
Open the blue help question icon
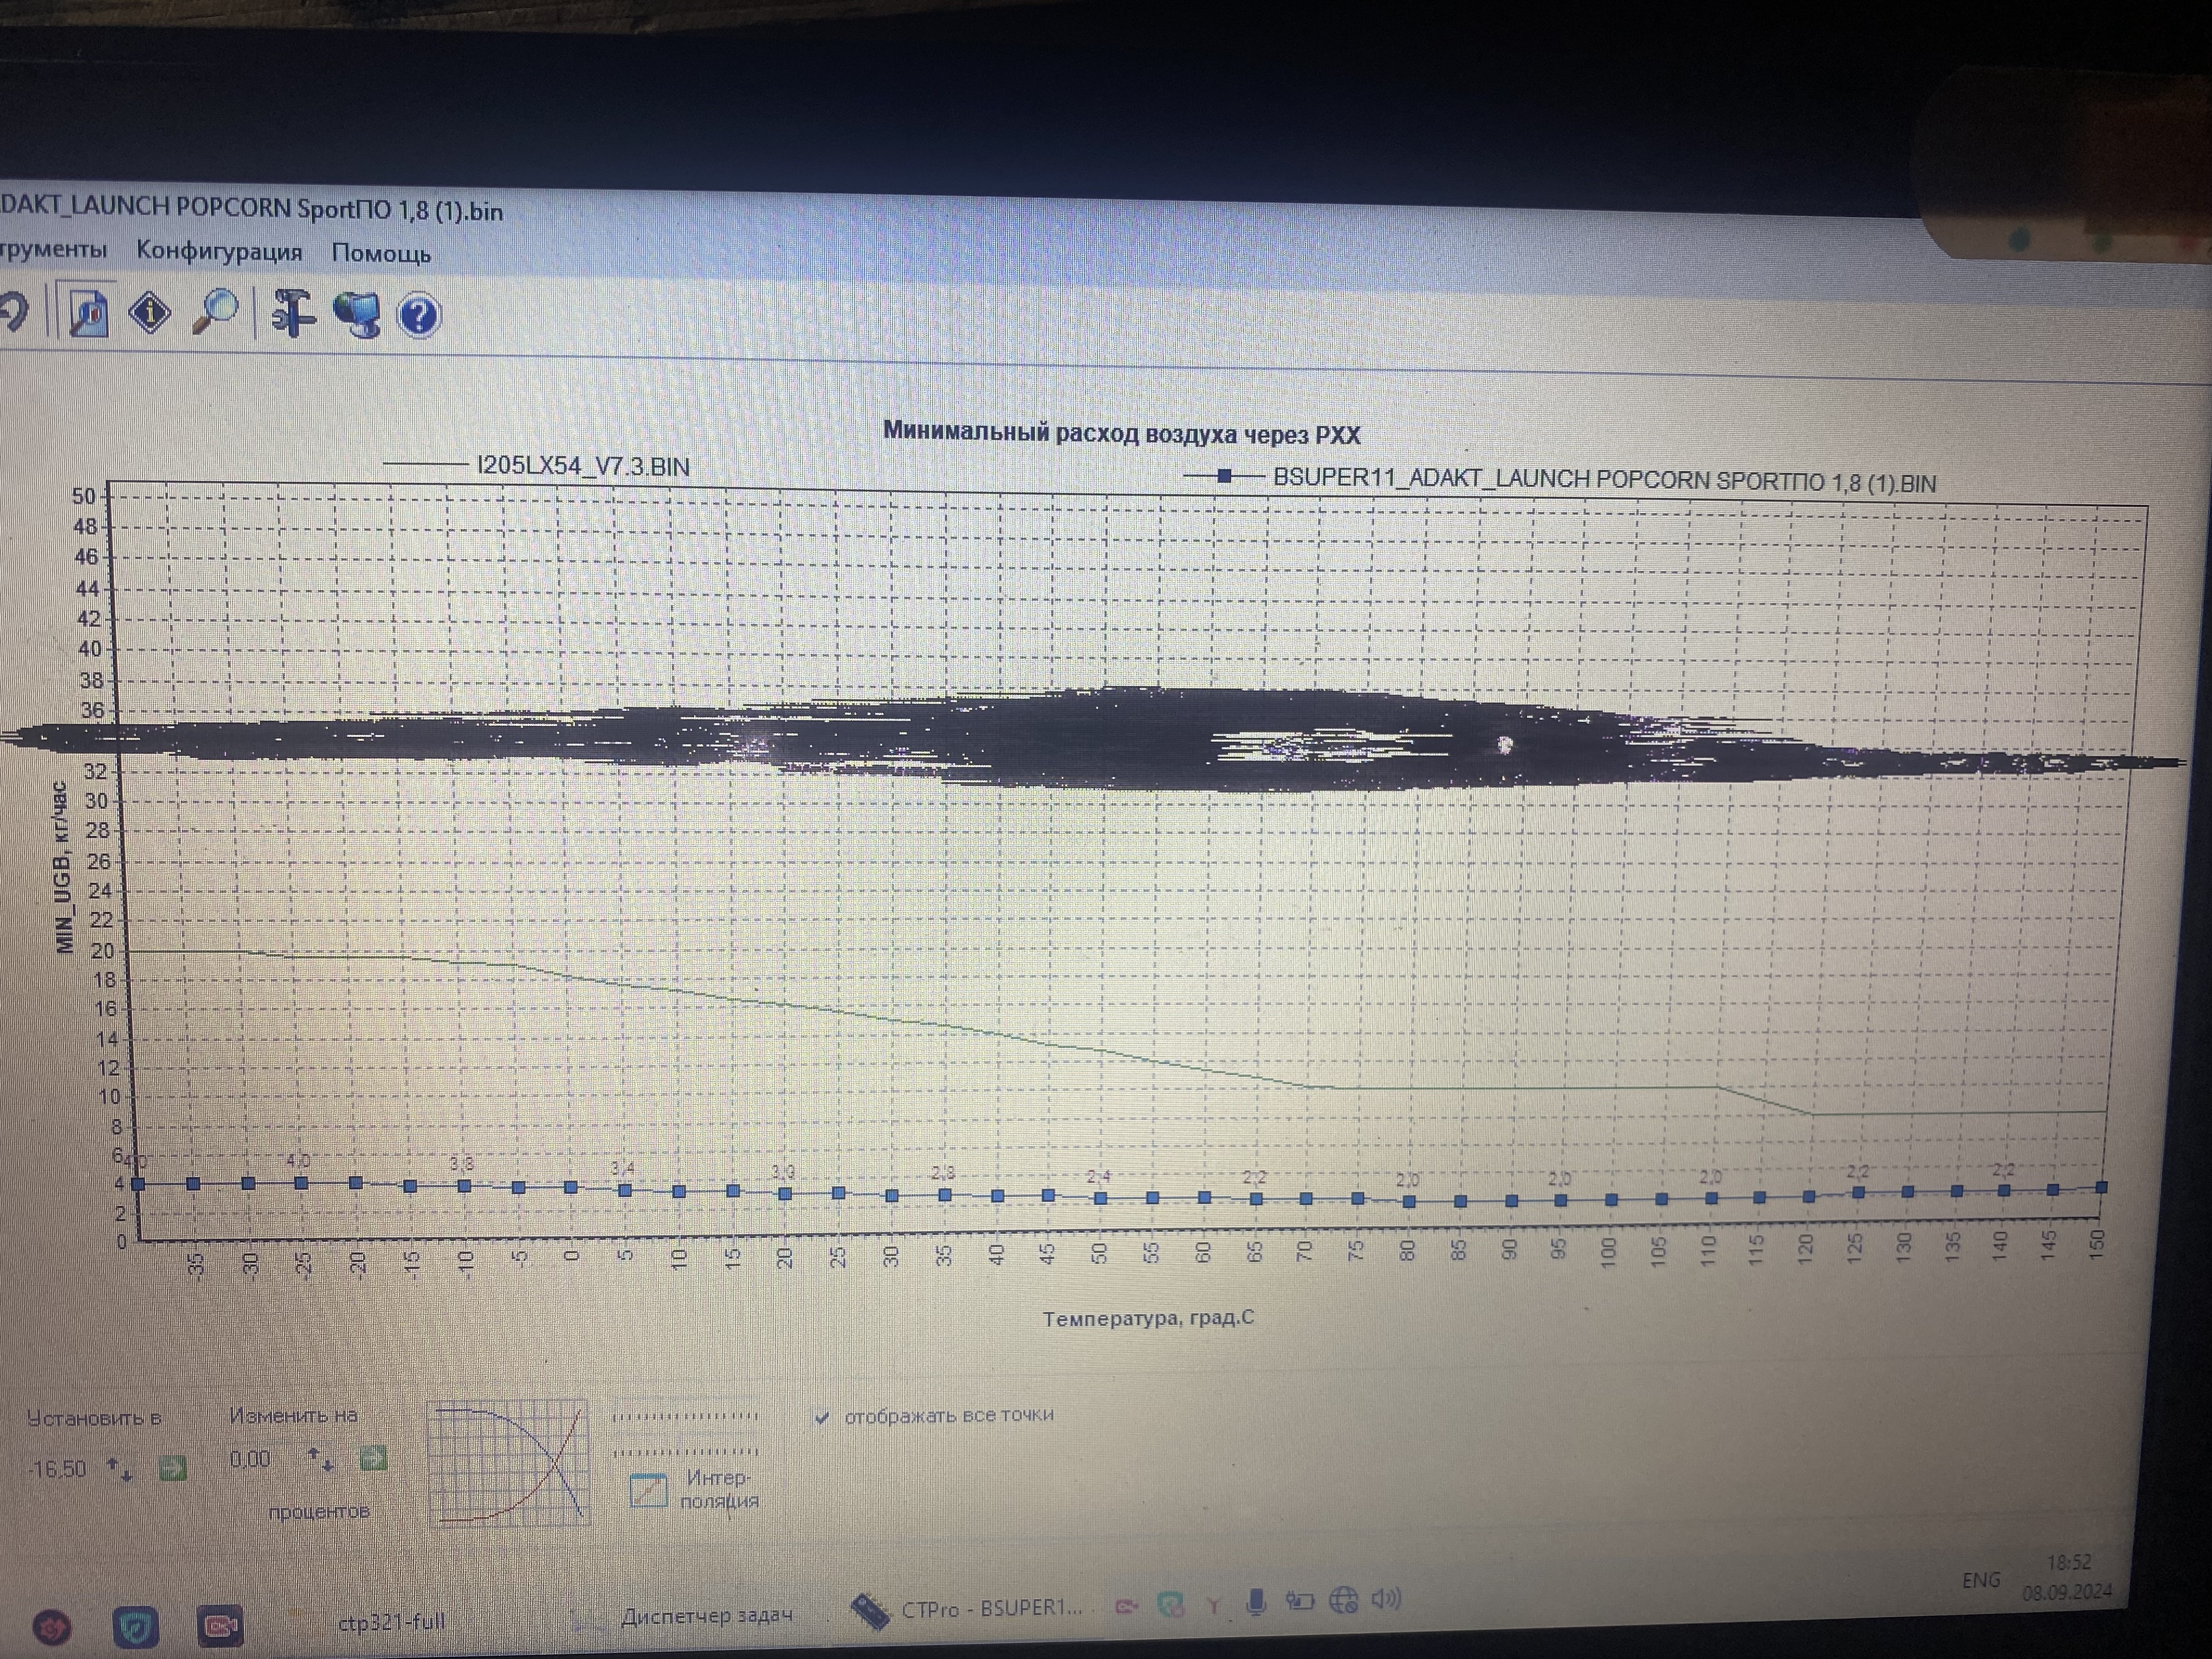(419, 316)
